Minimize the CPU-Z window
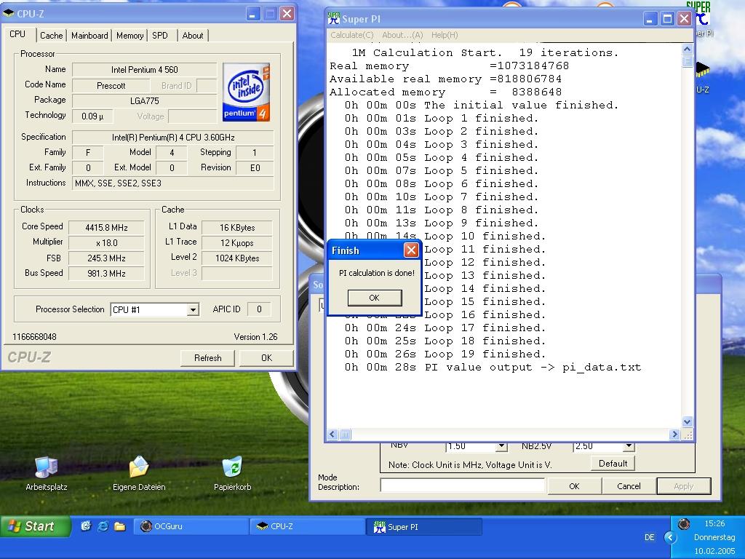 click(x=253, y=13)
